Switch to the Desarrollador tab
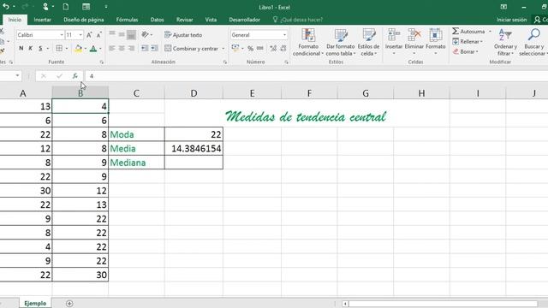Image resolution: width=548 pixels, height=308 pixels. pos(244,20)
